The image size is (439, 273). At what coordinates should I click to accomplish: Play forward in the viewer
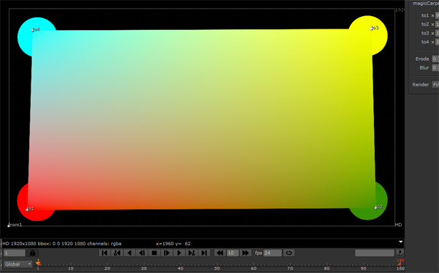coord(179,253)
